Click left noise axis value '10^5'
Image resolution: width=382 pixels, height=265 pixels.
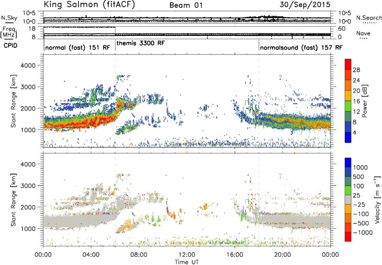click(29, 13)
